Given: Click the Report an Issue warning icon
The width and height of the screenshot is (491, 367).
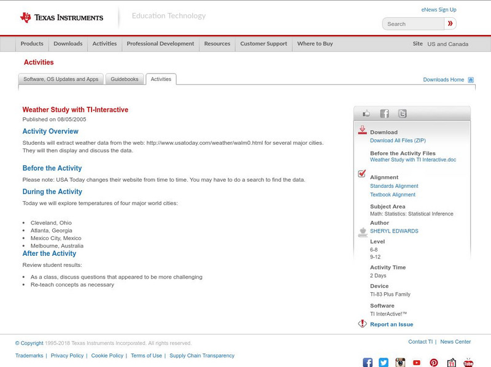Looking at the screenshot, I should 362,323.
